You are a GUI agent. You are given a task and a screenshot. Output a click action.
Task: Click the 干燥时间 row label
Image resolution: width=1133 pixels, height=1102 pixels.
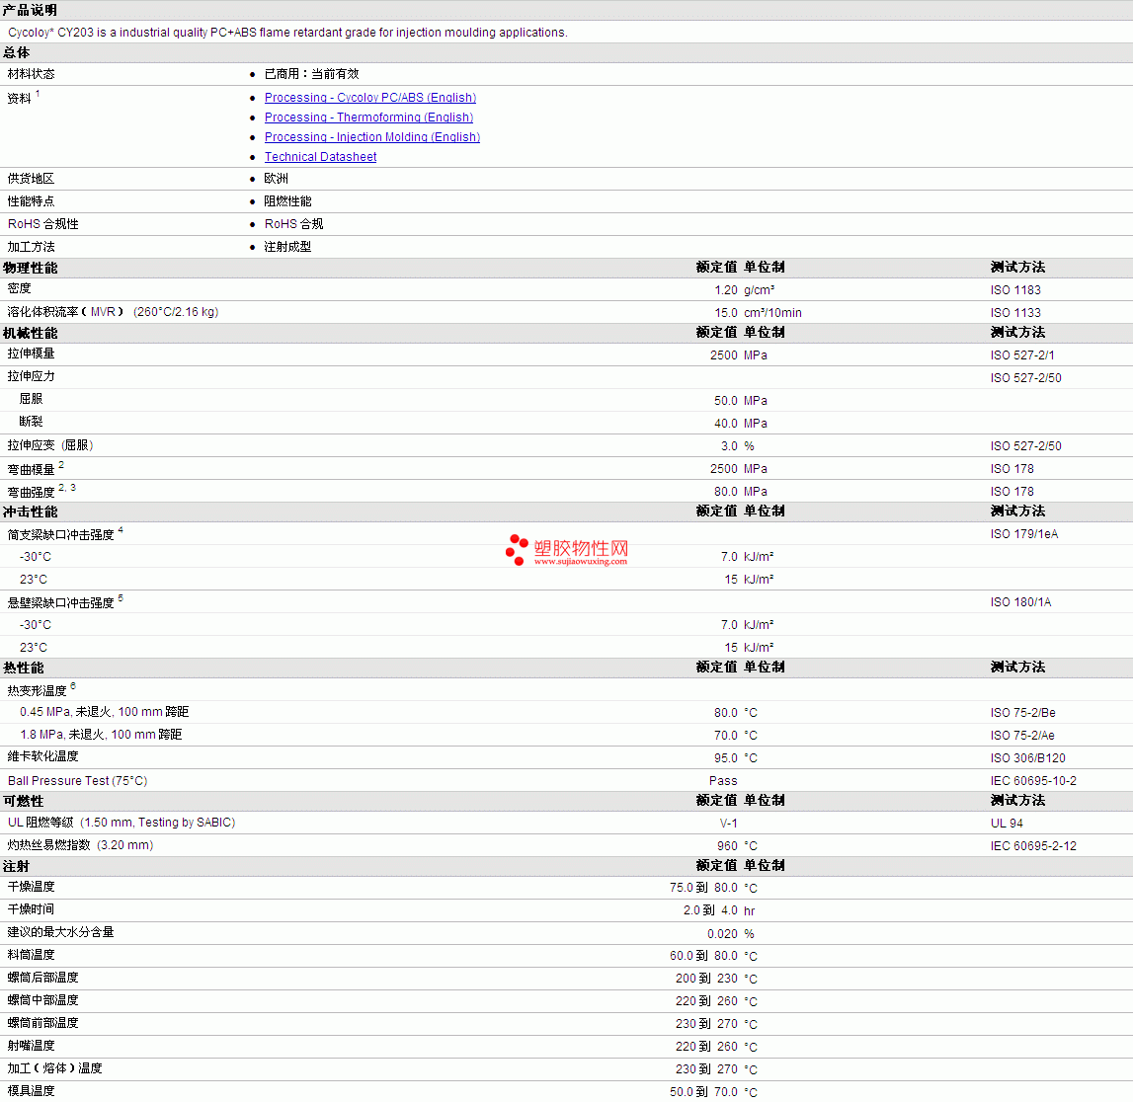[31, 909]
